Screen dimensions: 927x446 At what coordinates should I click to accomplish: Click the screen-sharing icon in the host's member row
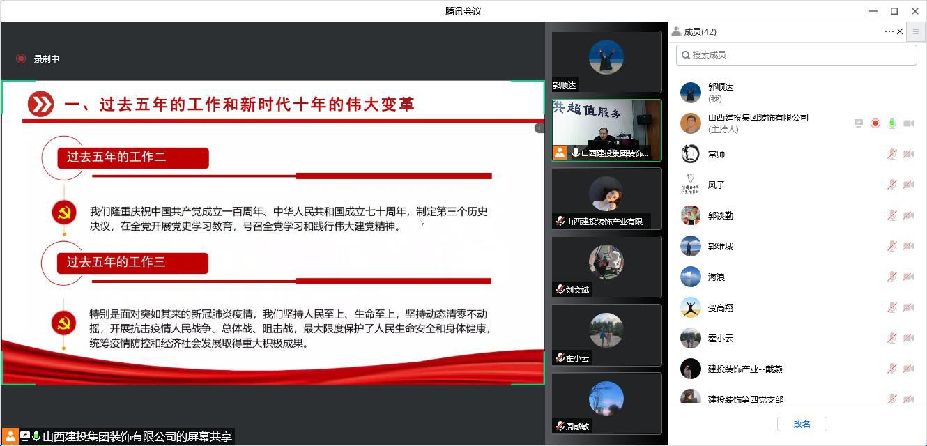[858, 123]
